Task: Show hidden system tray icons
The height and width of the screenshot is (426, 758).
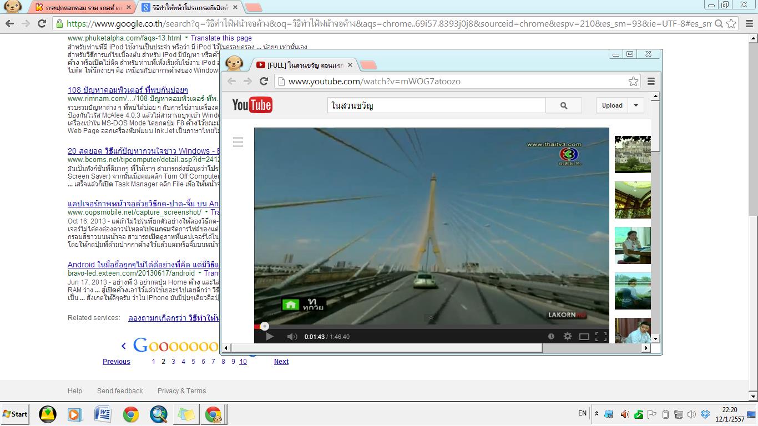Action: (x=597, y=414)
